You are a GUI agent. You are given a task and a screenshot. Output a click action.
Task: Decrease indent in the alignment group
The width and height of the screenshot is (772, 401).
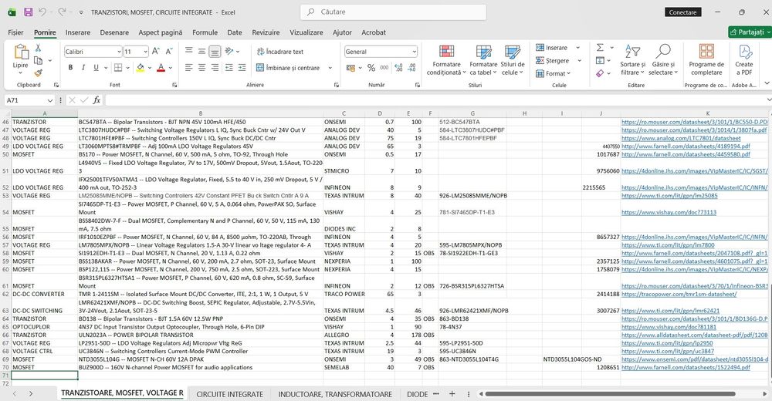point(229,67)
